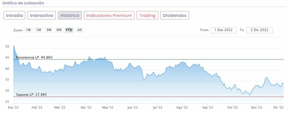Screen dimensions: 288x113
Task: Set zoom range to 1M
Action: pos(39,30)
